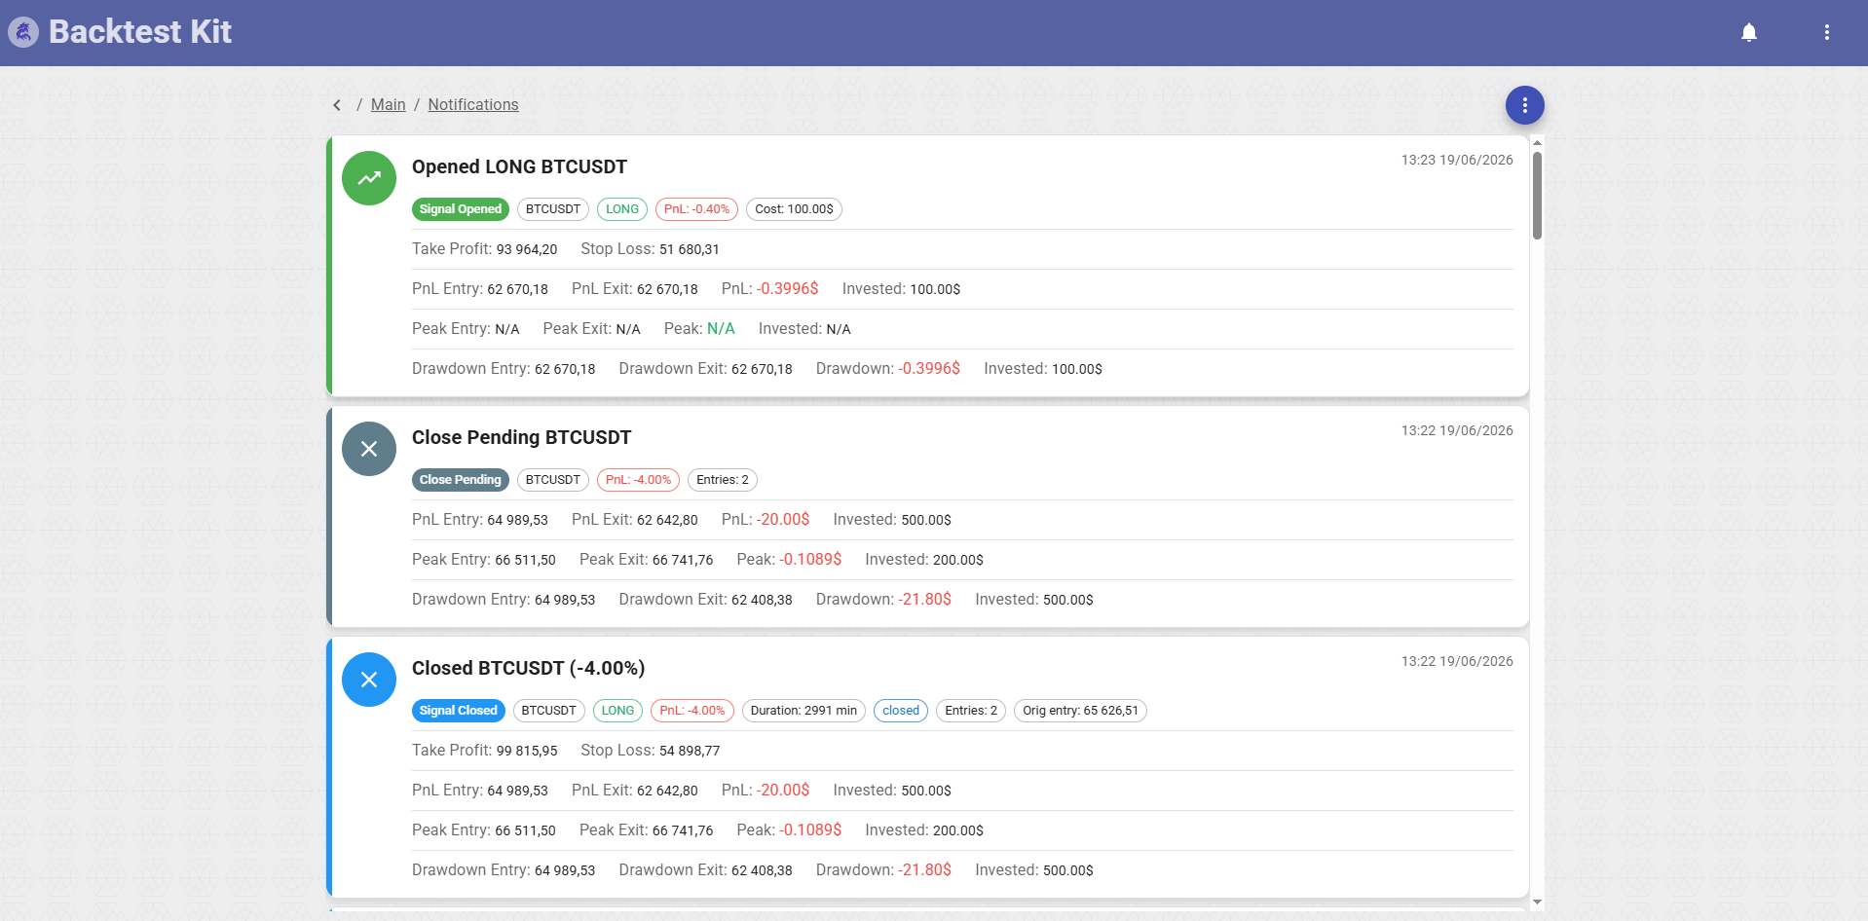Click the Duration: 2991 min chip
The height and width of the screenshot is (921, 1868).
click(x=803, y=711)
